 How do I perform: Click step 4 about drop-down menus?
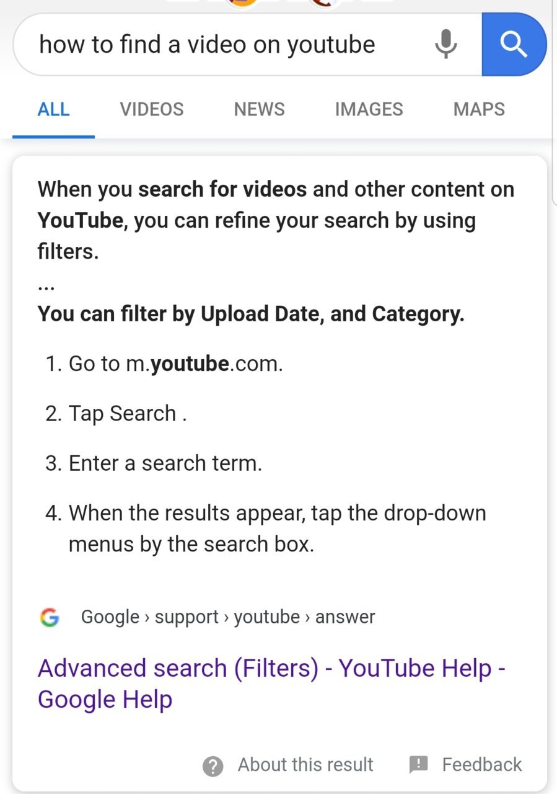click(x=266, y=529)
